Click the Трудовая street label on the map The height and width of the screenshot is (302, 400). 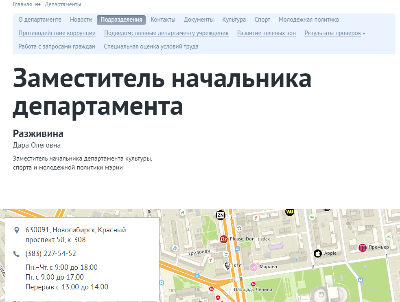point(199,252)
